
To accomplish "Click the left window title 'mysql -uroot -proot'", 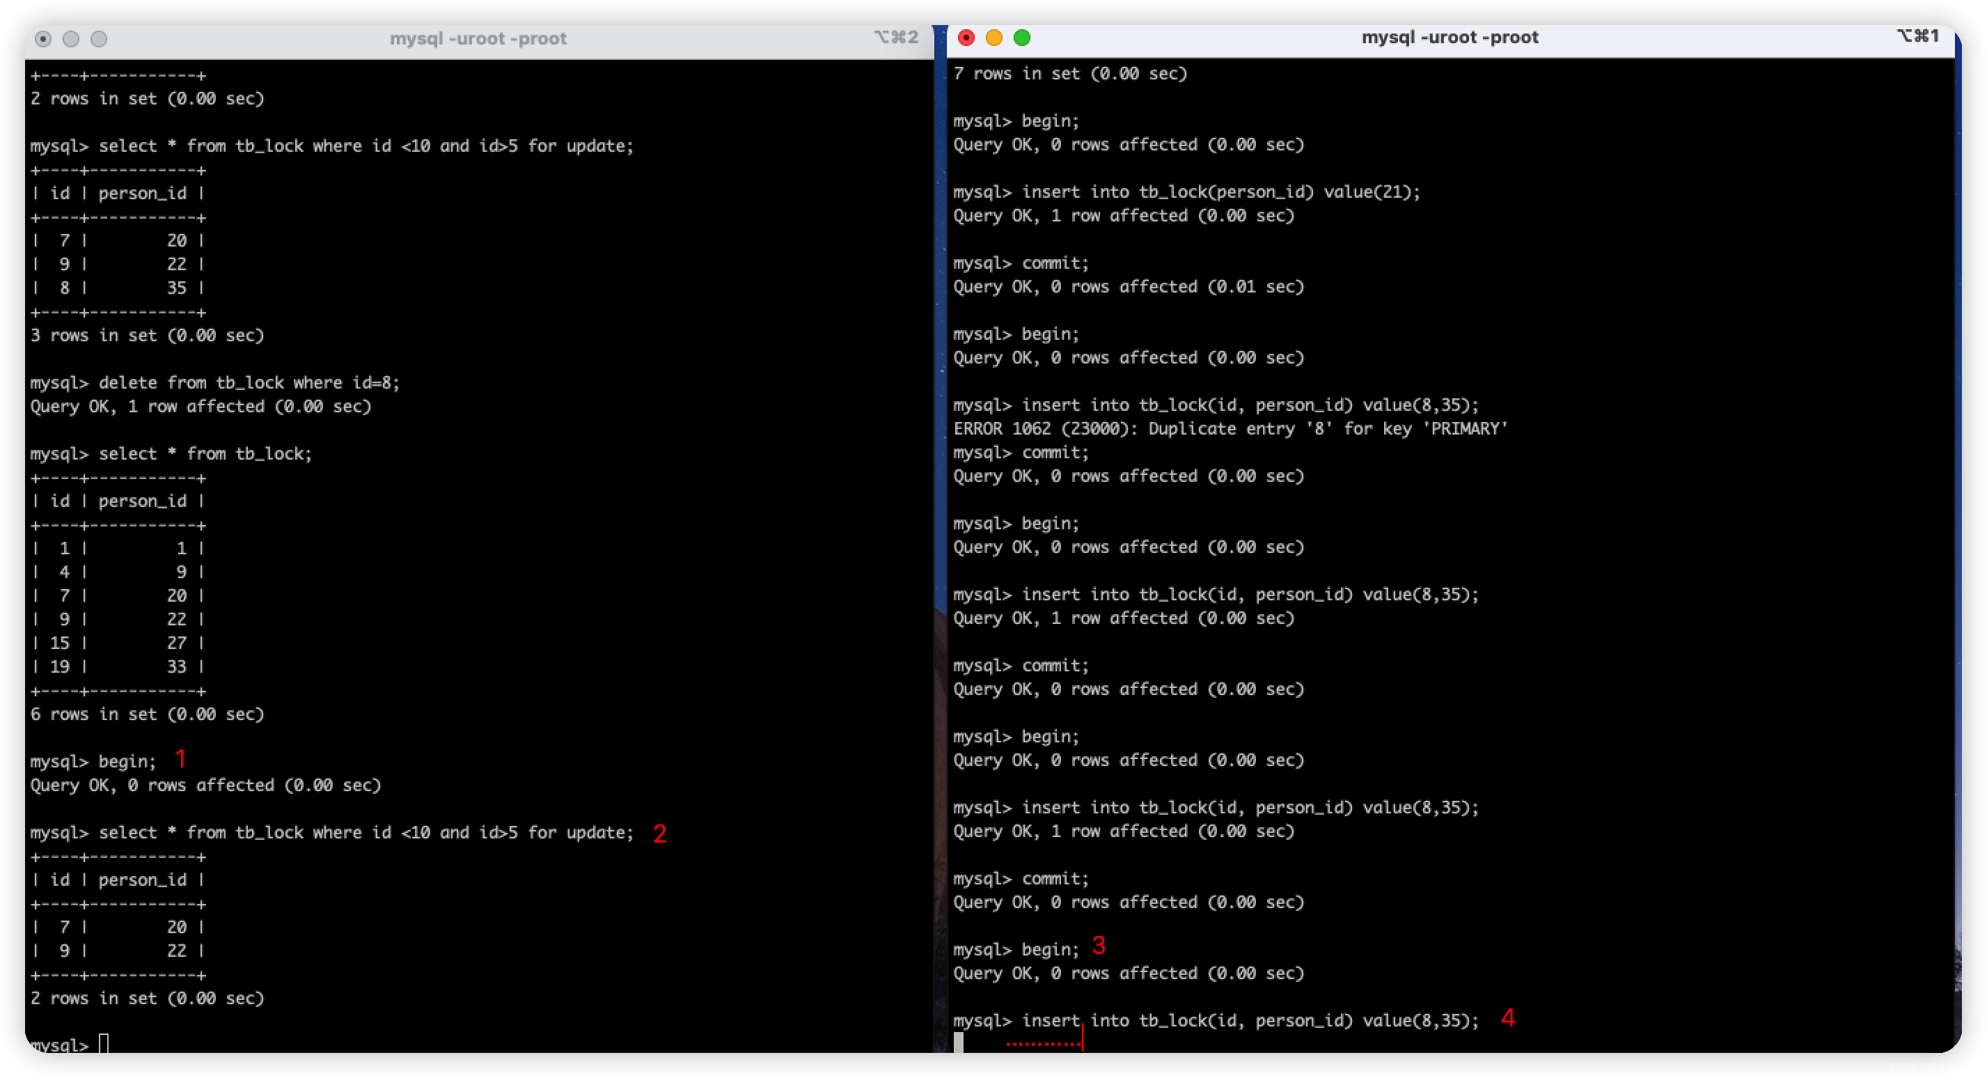I will tap(478, 38).
